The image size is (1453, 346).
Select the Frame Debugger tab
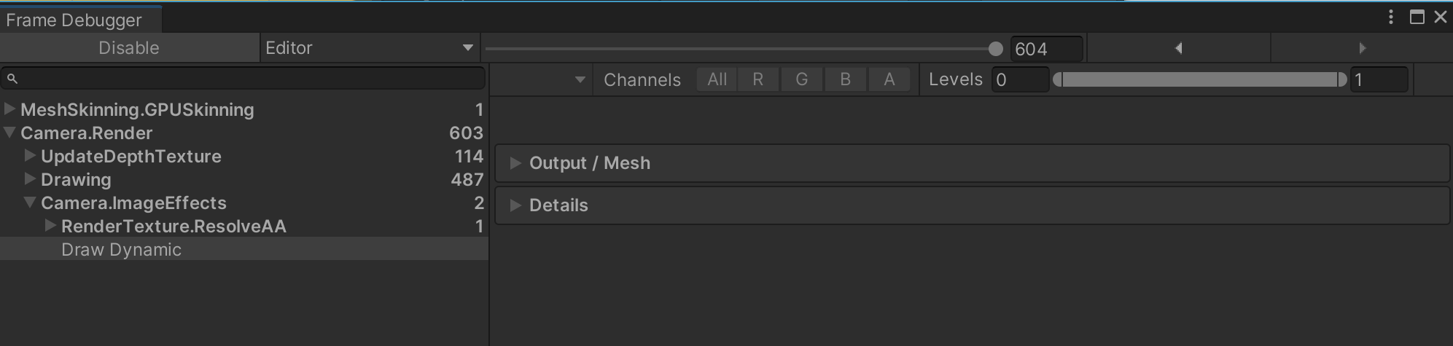[74, 20]
